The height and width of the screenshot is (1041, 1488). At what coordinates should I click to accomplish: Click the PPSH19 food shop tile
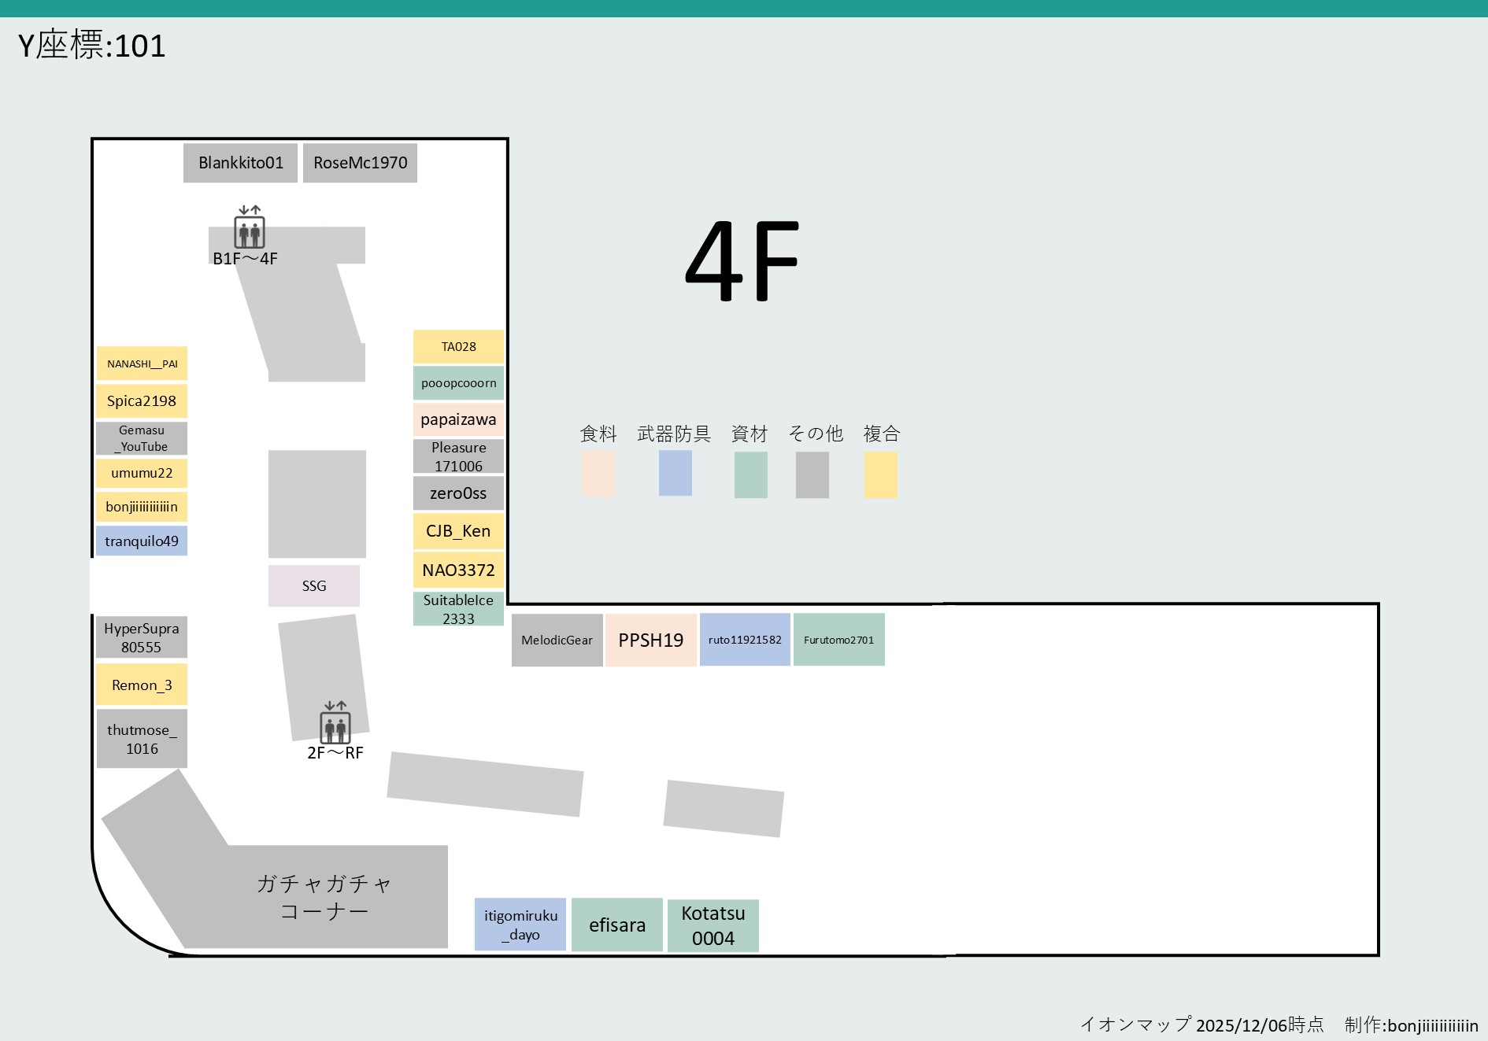[x=650, y=640]
